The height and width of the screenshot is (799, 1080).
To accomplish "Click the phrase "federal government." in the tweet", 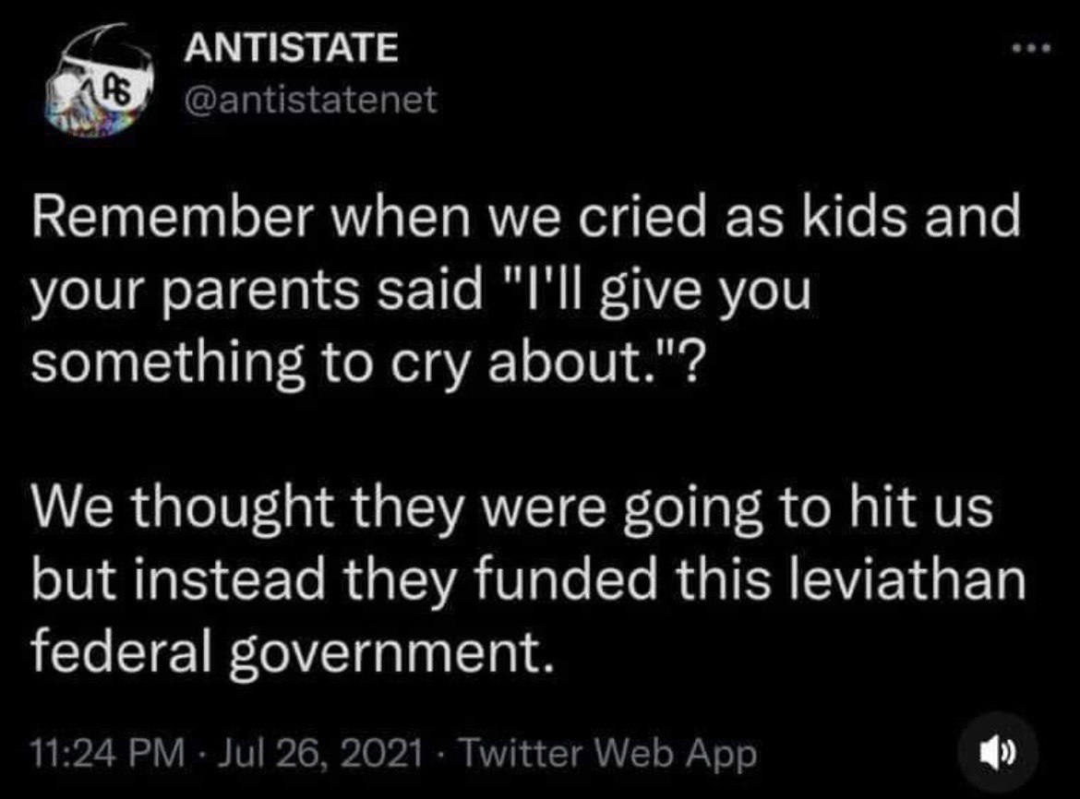I will (292, 651).
